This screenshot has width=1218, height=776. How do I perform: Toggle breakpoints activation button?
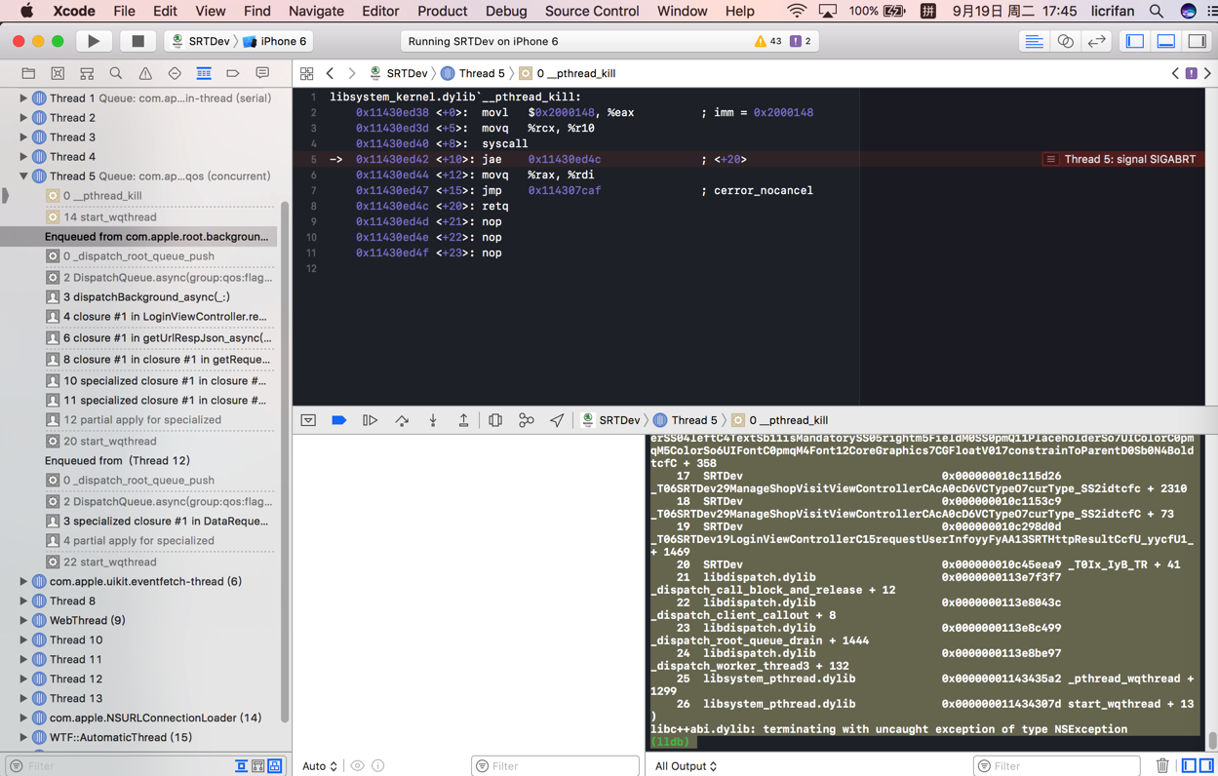(x=338, y=420)
